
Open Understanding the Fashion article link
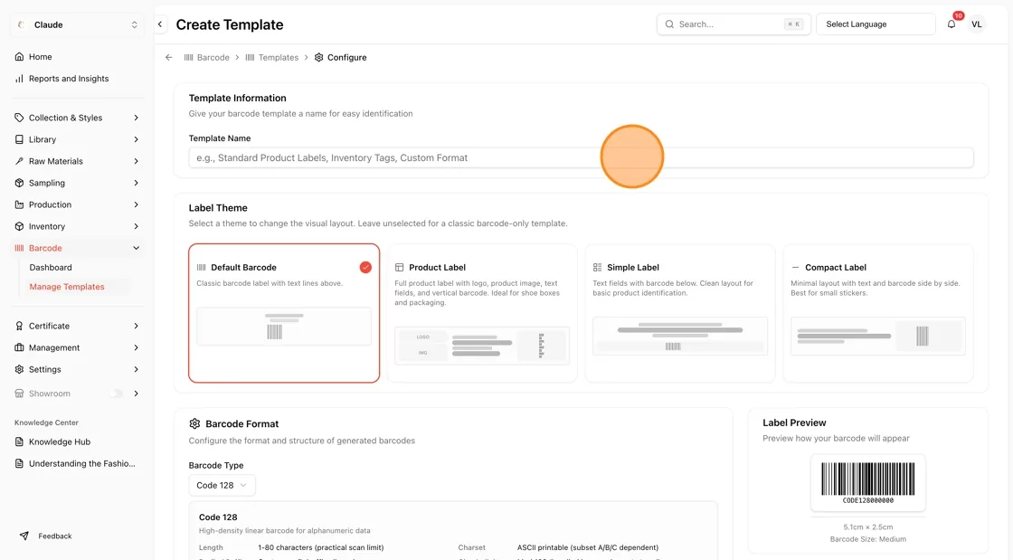point(82,464)
